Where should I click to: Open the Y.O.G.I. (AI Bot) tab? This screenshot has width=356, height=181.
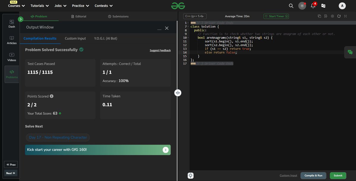point(106,38)
